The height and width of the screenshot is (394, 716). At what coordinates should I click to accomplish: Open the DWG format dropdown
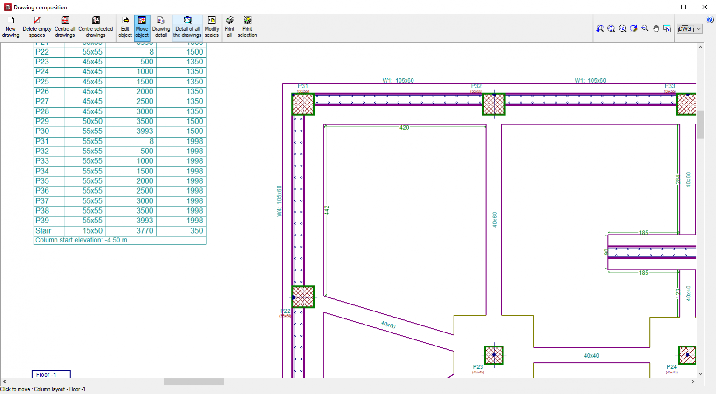tap(689, 29)
